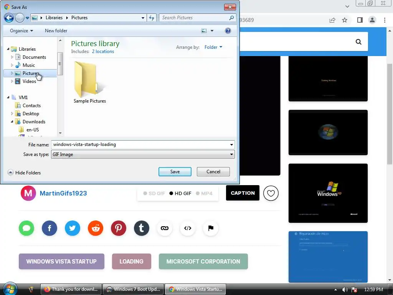Share the GIF on Pinterest
This screenshot has height=295, width=393.
(119, 228)
